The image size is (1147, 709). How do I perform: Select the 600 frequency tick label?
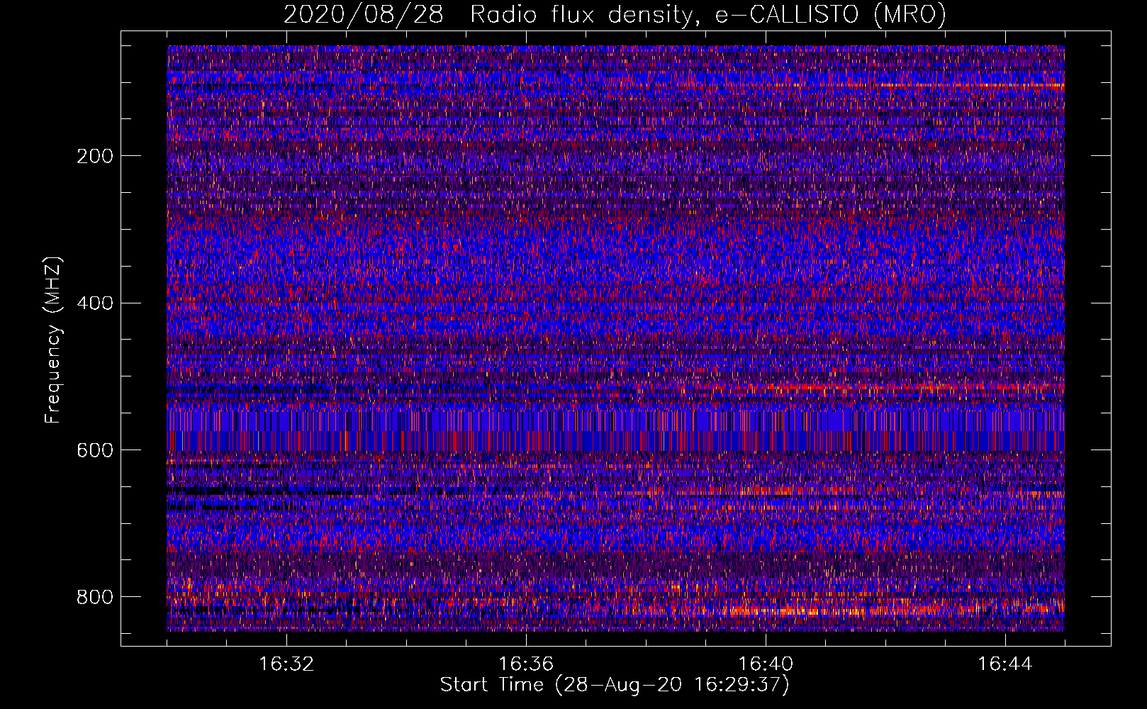(94, 451)
